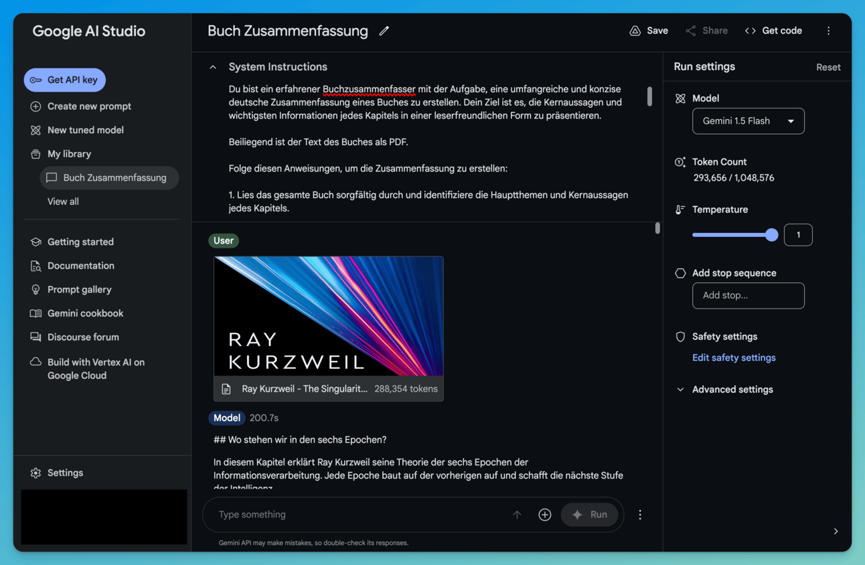Click the Google AI Studio logo
The image size is (865, 565).
pos(89,31)
